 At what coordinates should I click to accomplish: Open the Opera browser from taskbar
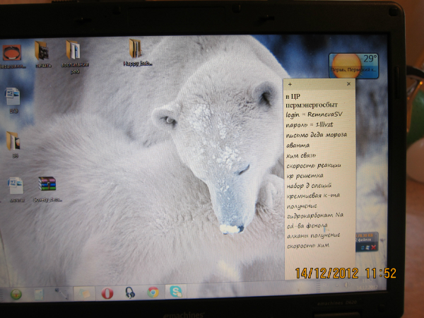click(107, 293)
